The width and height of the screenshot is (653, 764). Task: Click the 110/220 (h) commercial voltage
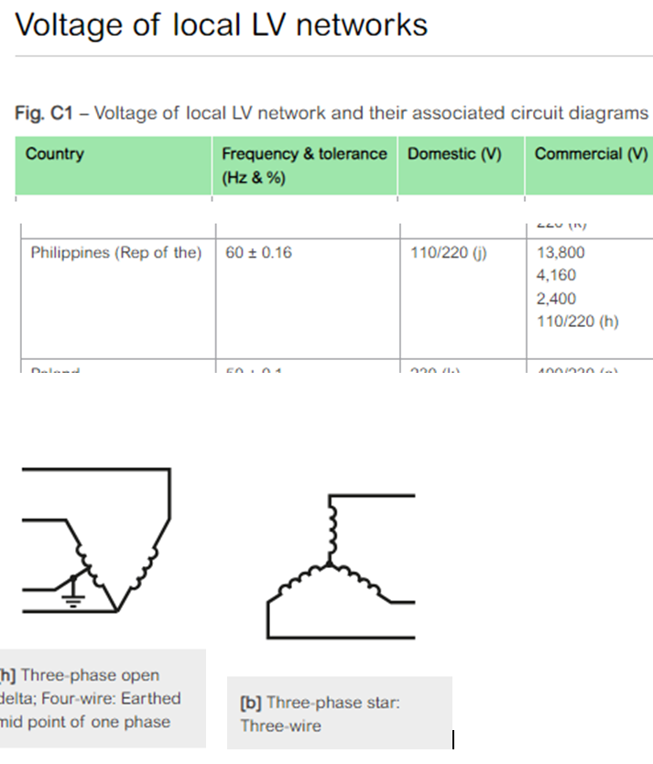tap(576, 322)
